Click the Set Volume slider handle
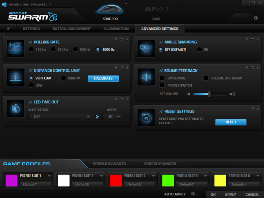Screen dimensions: 264x198 (x=209, y=94)
